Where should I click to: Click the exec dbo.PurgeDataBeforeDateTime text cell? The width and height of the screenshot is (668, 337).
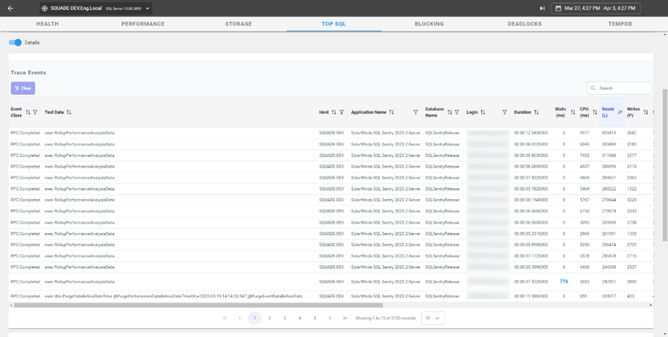175,296
